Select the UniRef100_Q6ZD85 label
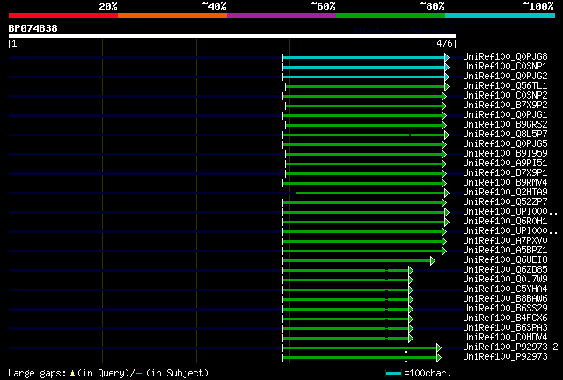This screenshot has width=563, height=380. (x=505, y=270)
